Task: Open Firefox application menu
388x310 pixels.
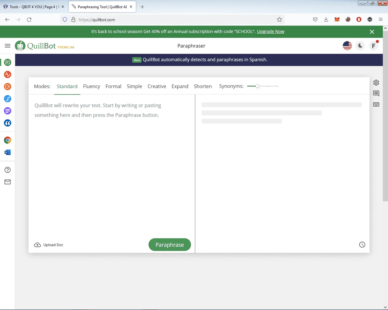Action: pyautogui.click(x=381, y=19)
